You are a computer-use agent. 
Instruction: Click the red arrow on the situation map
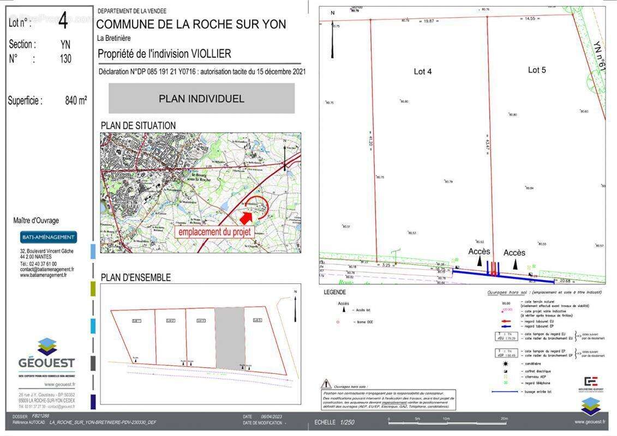coord(247,217)
